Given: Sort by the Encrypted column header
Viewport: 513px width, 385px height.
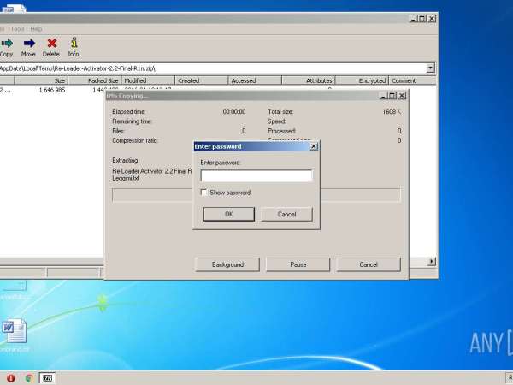Looking at the screenshot, I should pyautogui.click(x=362, y=80).
